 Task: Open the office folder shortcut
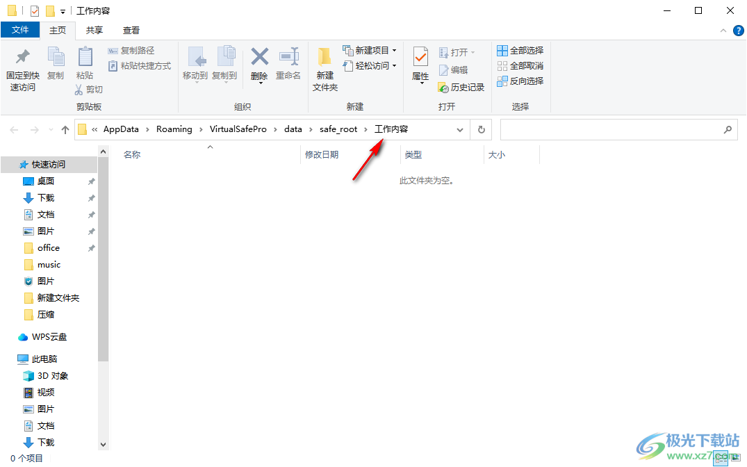[49, 248]
